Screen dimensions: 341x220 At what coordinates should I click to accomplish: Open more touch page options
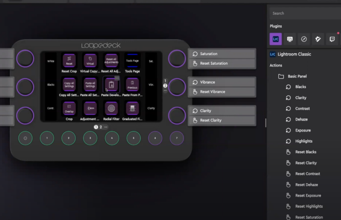click(x=106, y=127)
